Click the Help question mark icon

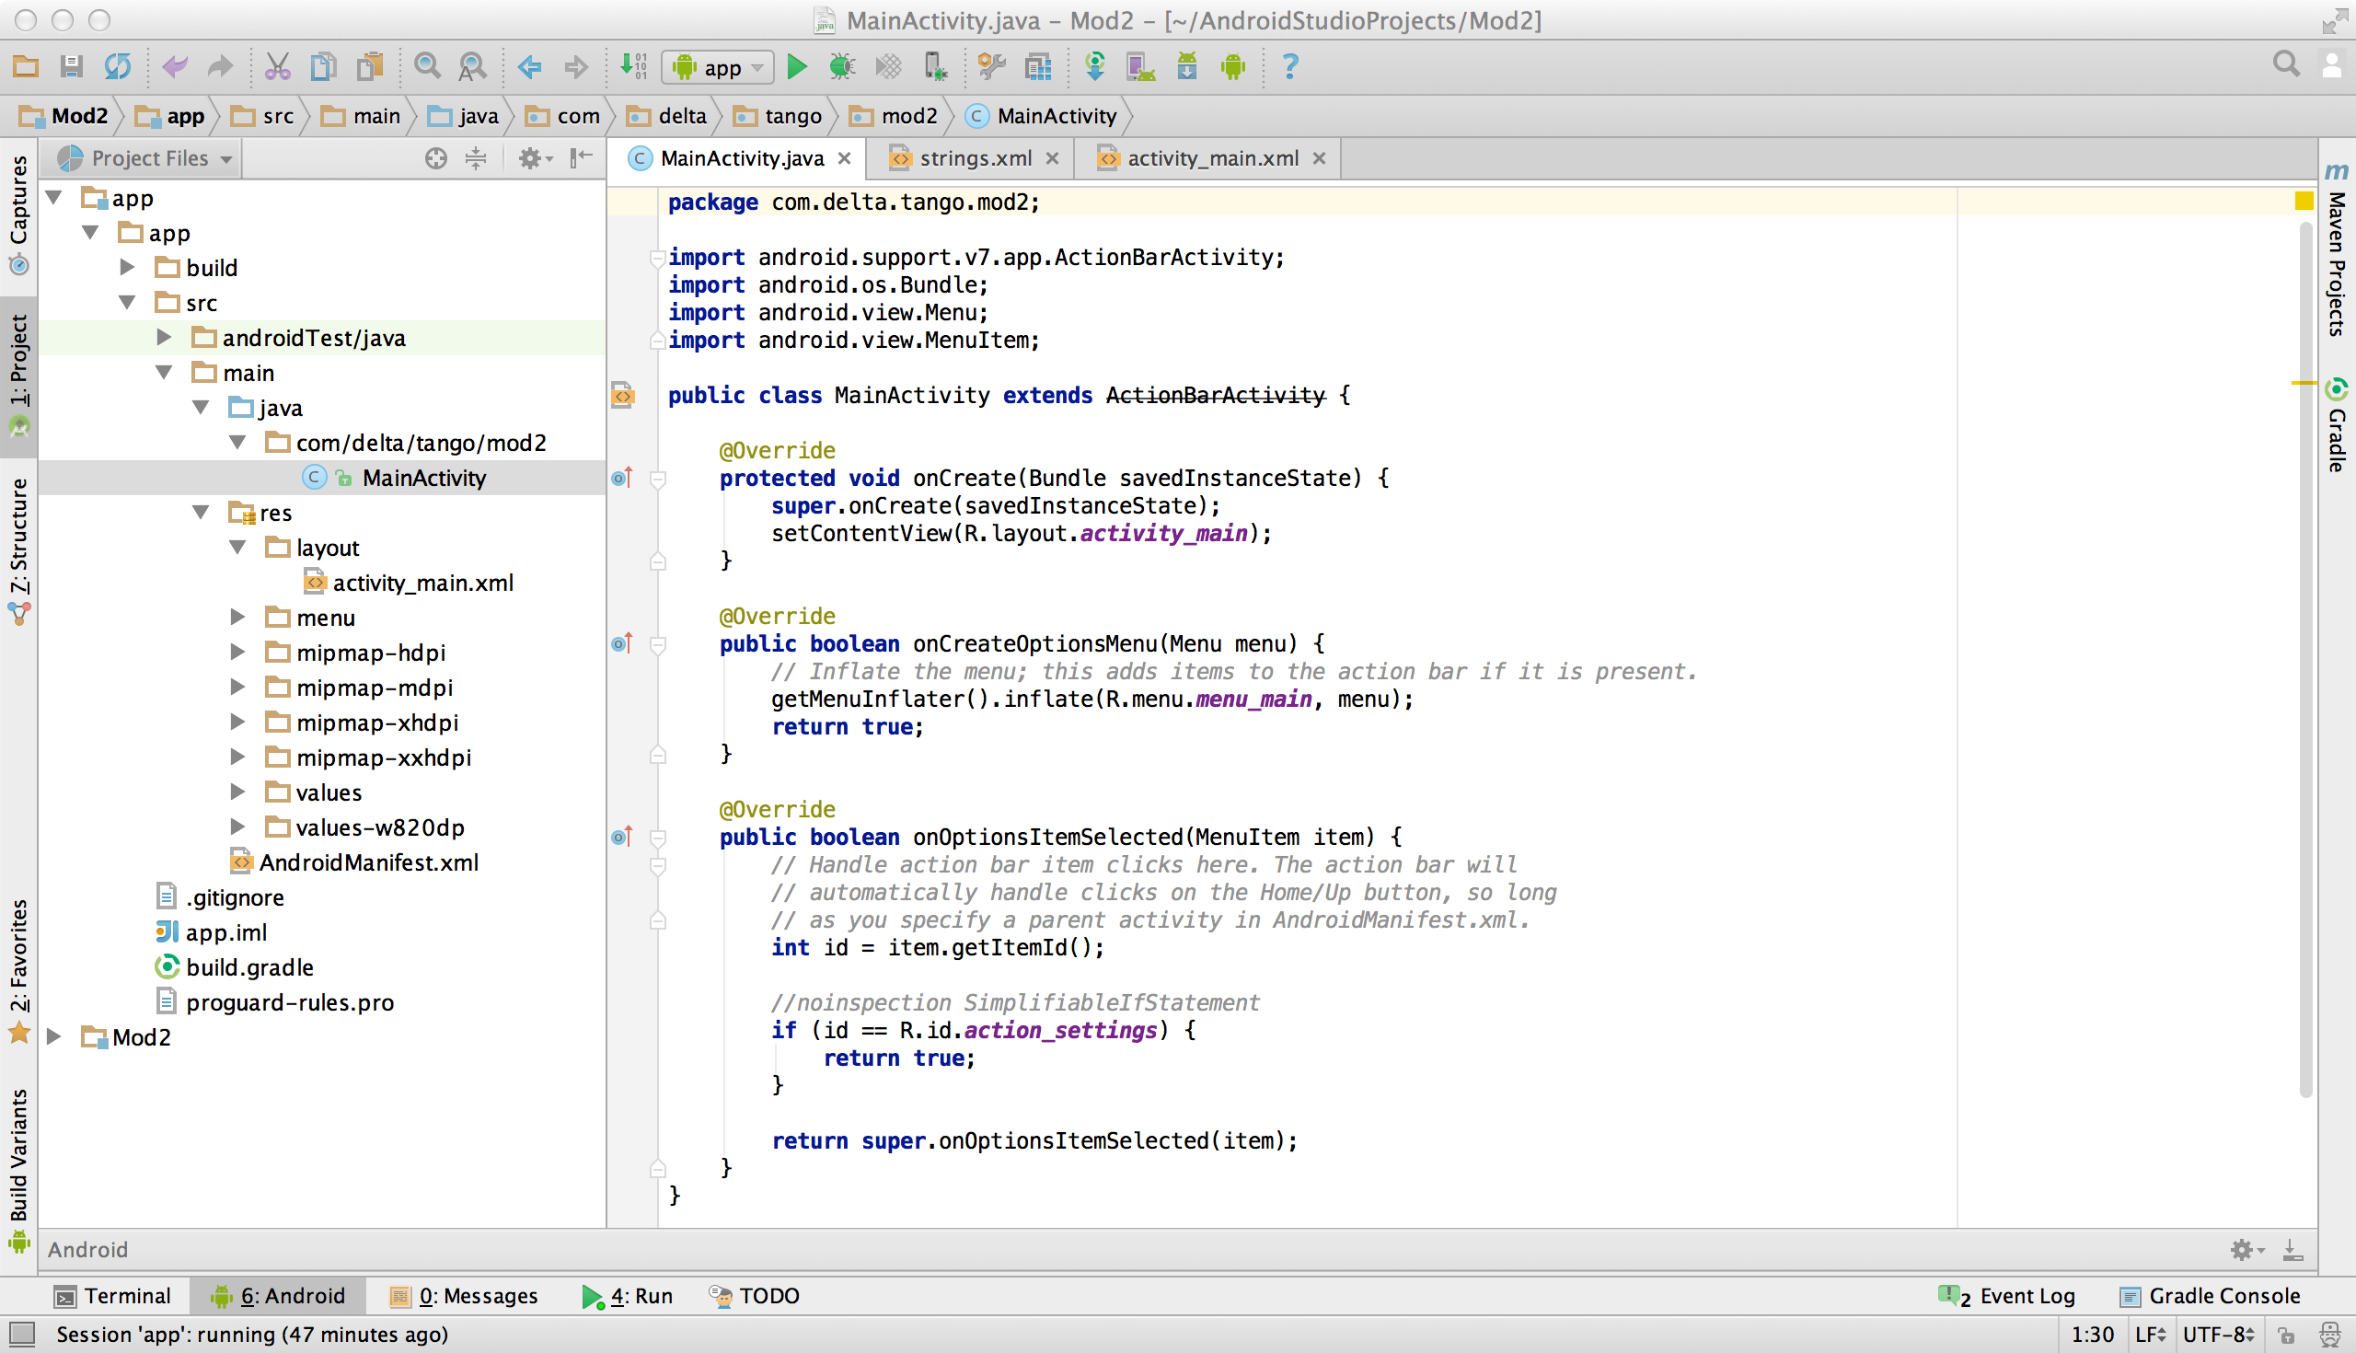tap(1289, 67)
